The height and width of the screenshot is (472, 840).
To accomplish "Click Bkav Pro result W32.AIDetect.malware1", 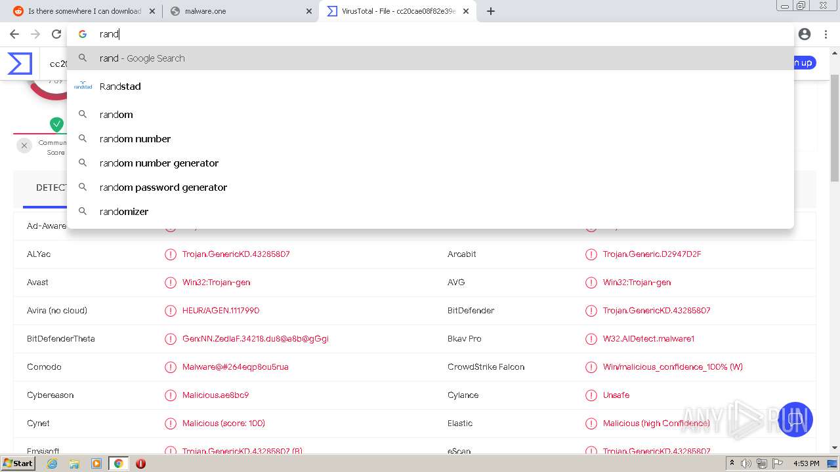I will [648, 339].
